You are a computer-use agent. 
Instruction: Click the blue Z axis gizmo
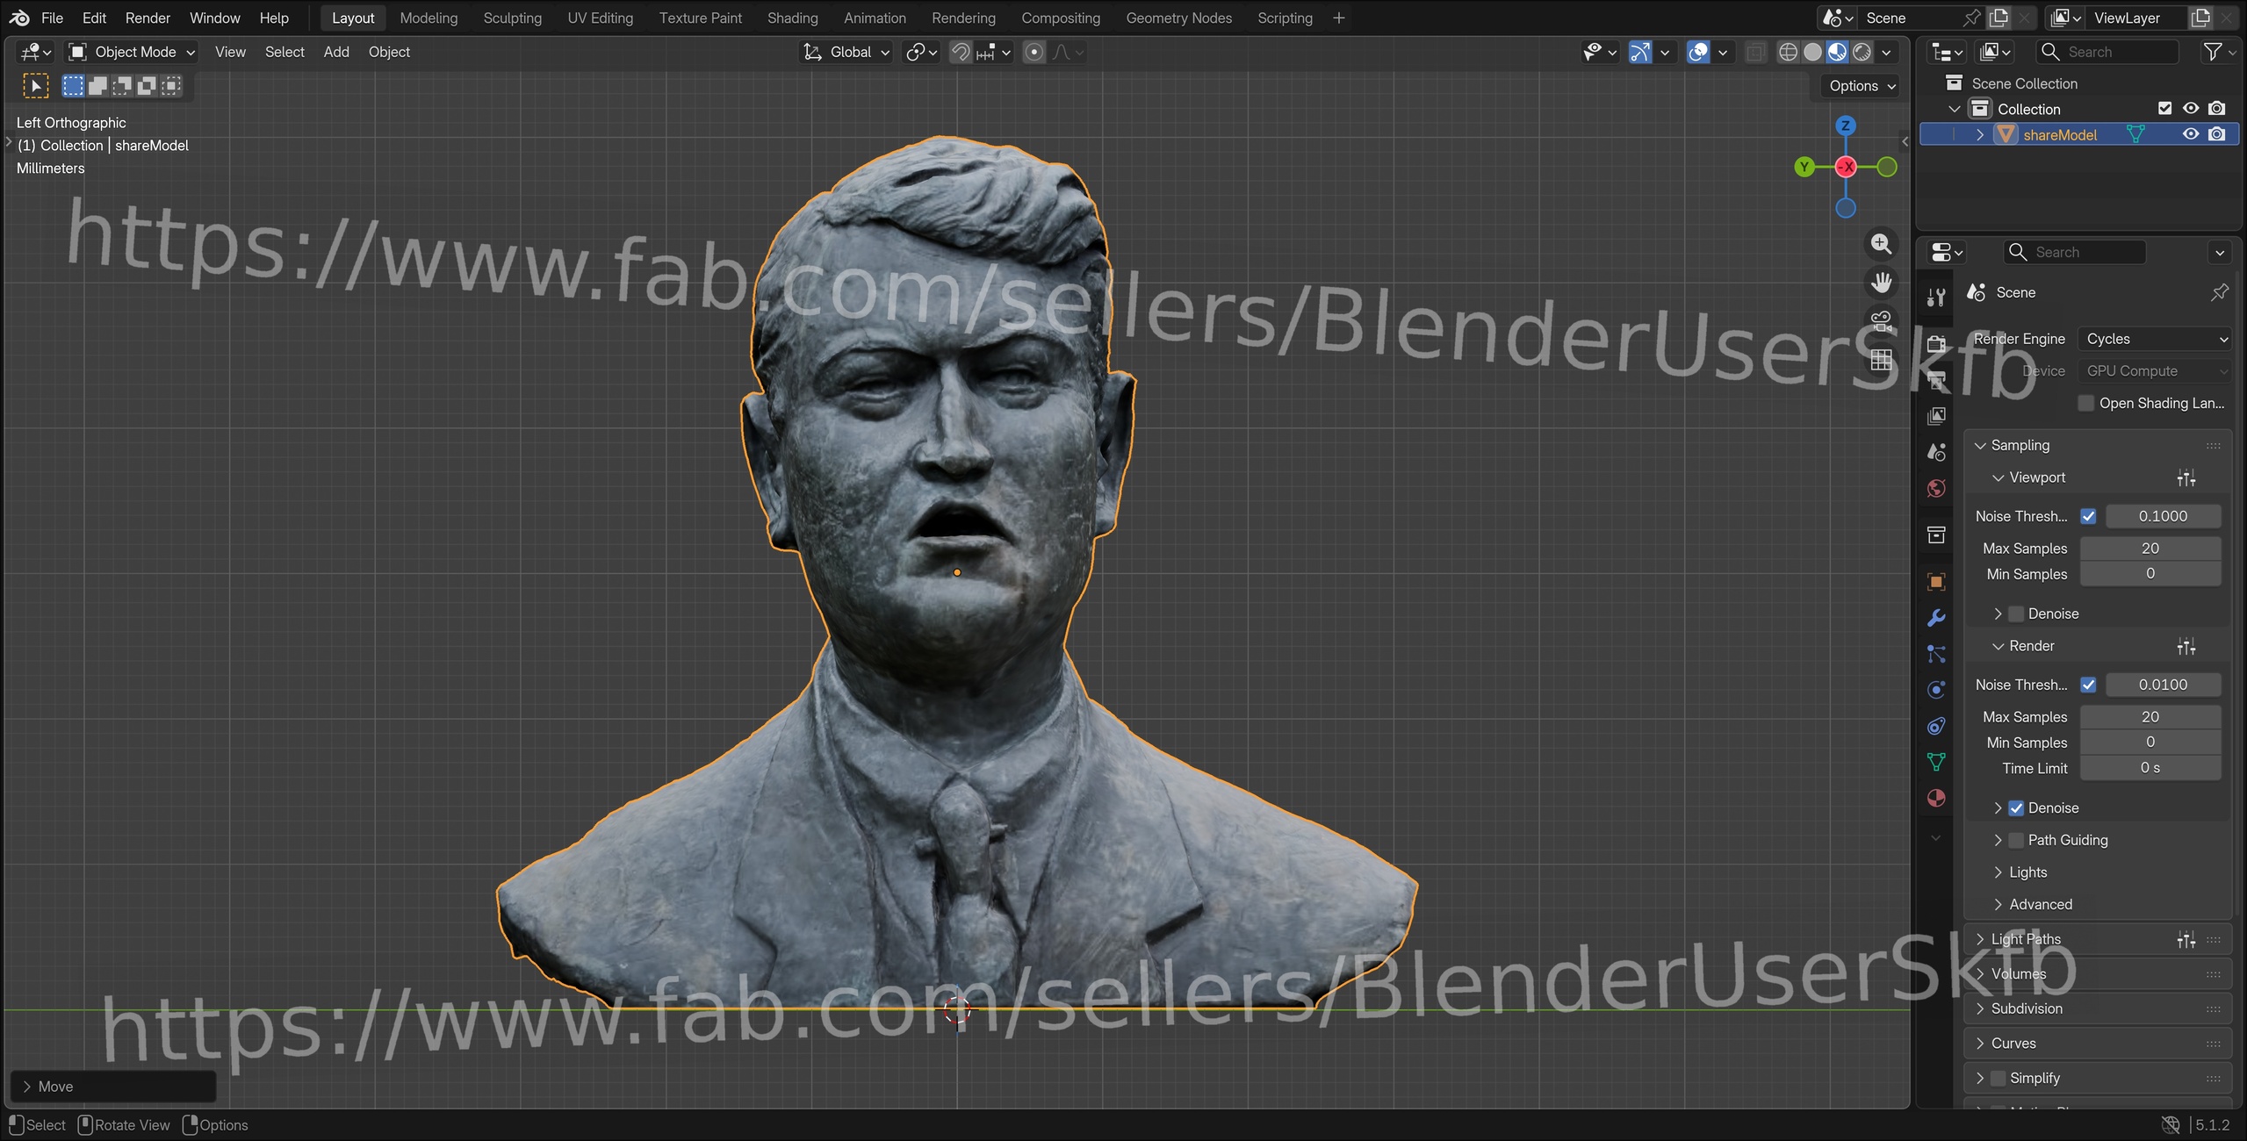coord(1846,126)
